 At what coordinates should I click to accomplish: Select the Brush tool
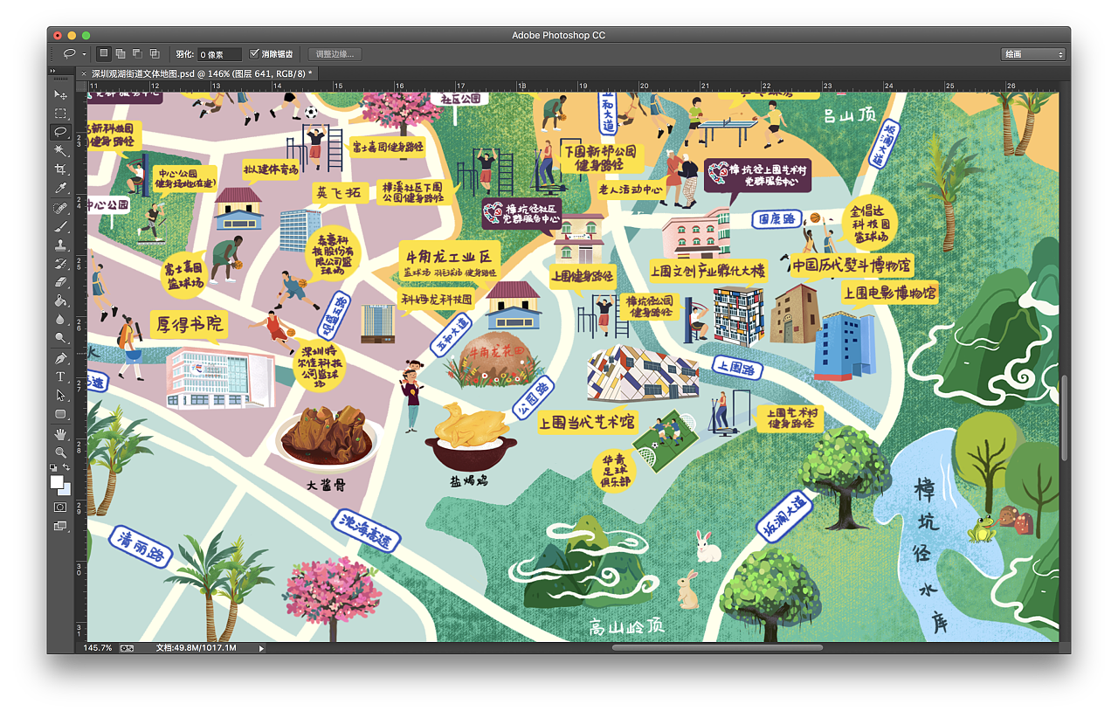pos(60,225)
